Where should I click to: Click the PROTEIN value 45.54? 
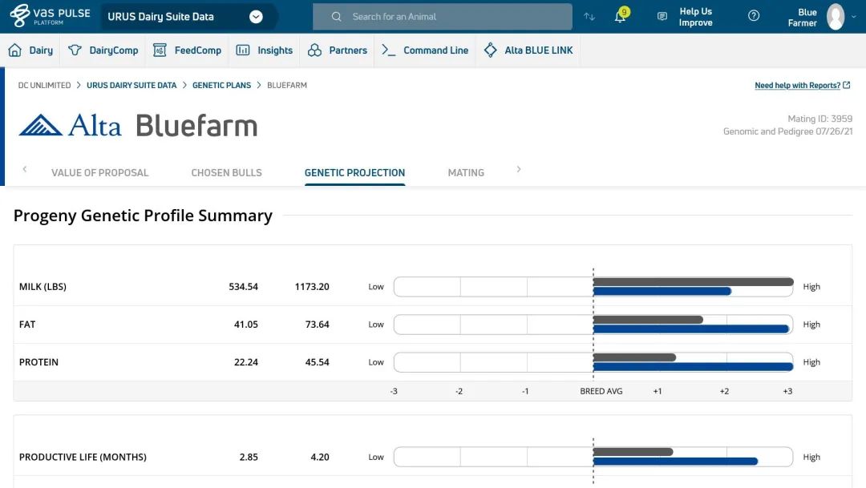tap(317, 362)
